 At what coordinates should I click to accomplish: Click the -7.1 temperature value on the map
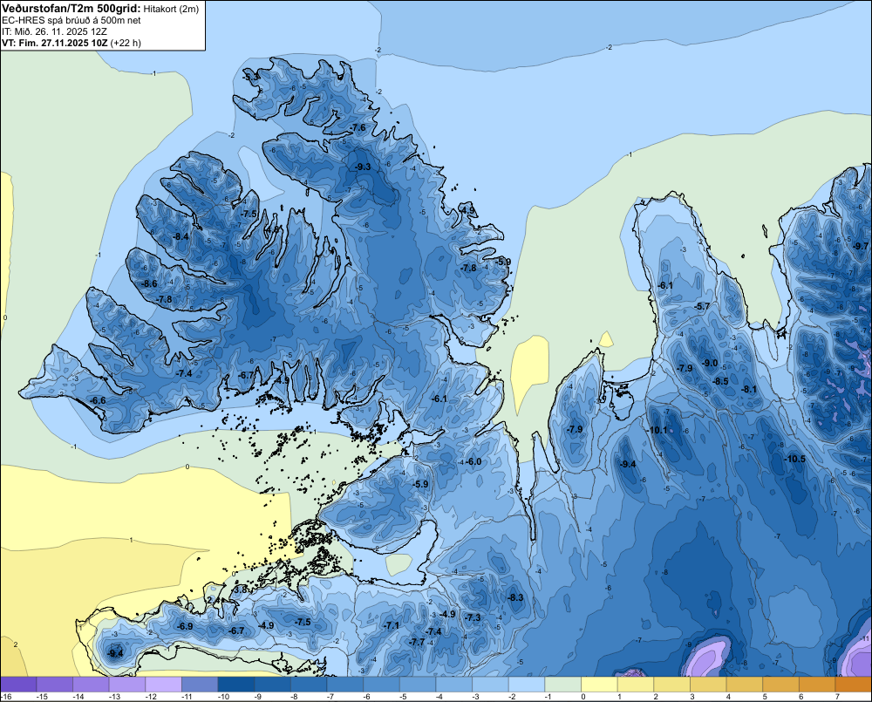[392, 626]
